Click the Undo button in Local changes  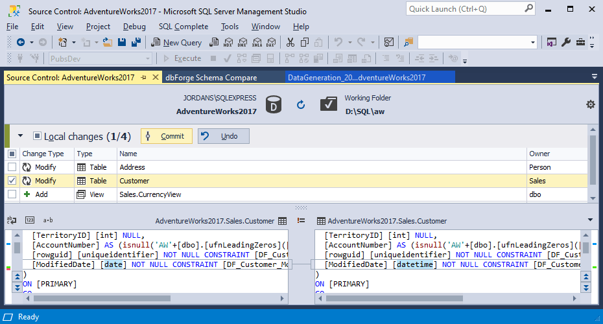(224, 136)
